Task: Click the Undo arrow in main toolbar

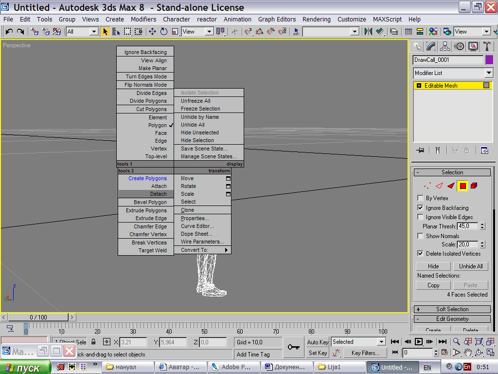Action: [x=9, y=32]
